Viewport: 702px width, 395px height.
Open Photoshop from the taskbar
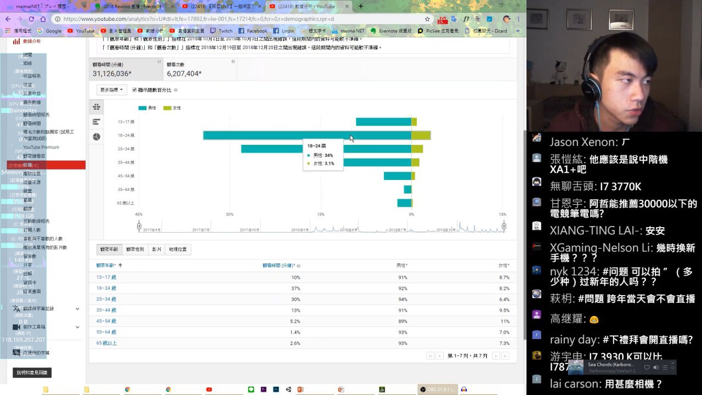(276, 390)
